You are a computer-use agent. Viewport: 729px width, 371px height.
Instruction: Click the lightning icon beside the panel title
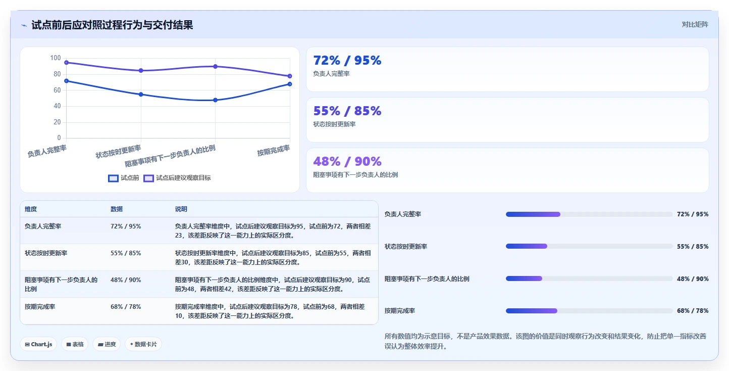24,25
